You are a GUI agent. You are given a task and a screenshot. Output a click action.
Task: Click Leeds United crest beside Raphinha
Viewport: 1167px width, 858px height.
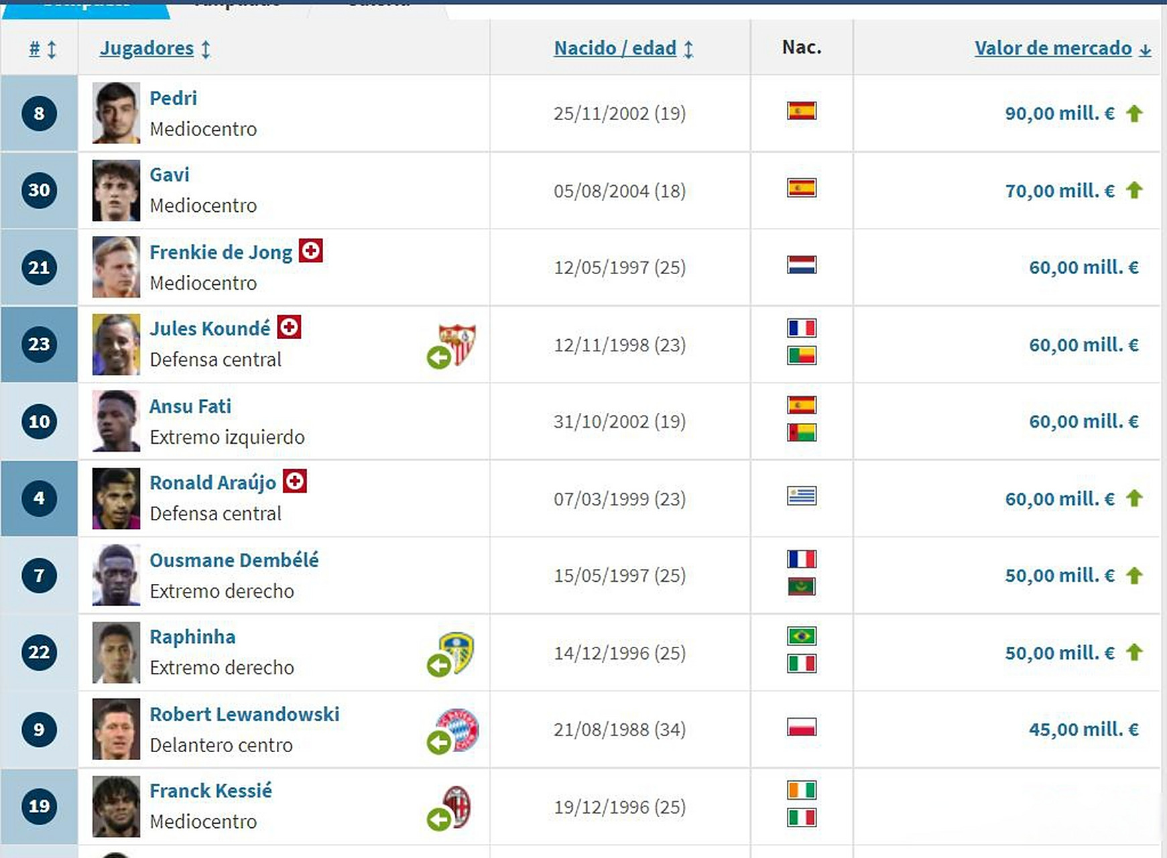coord(459,652)
